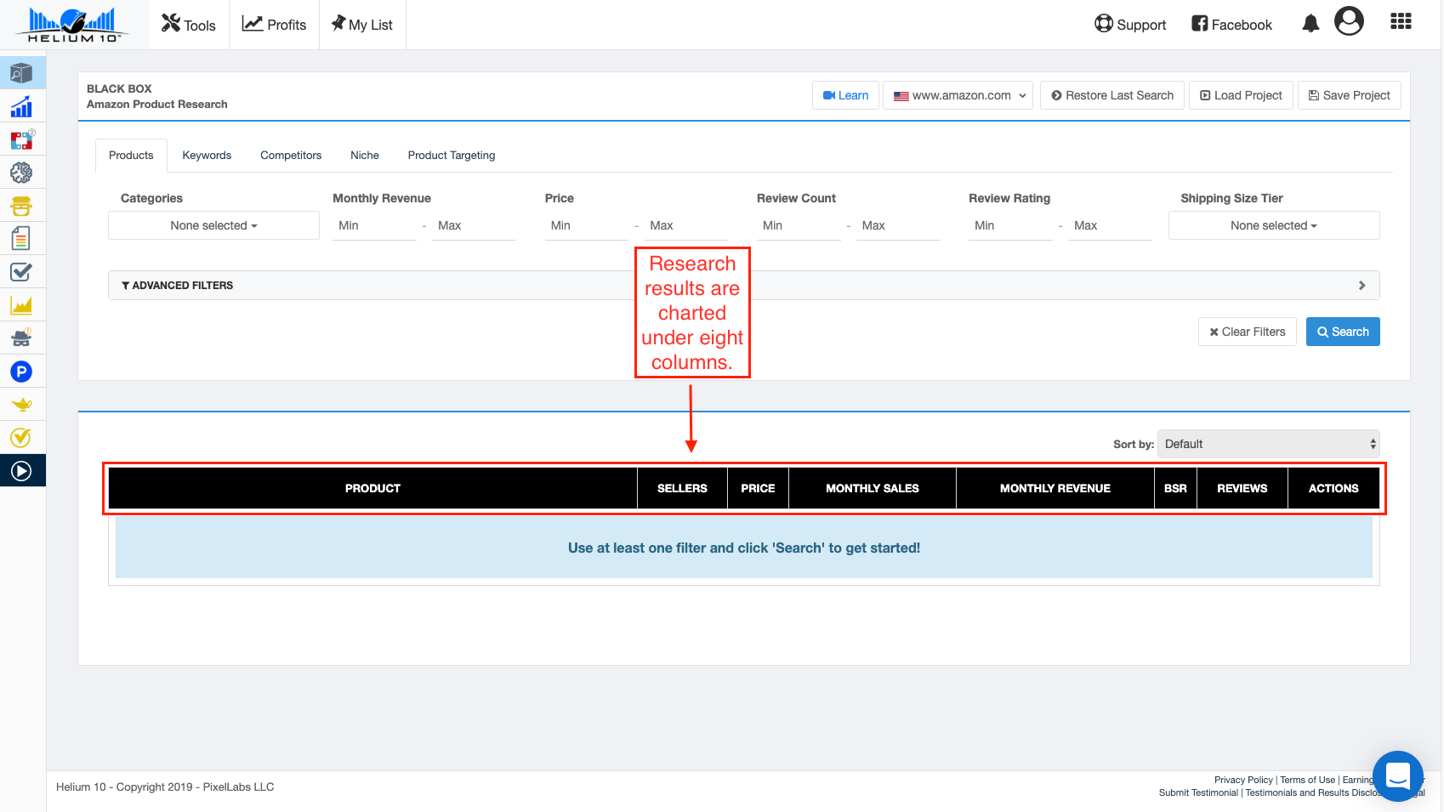Screen dimensions: 1444x812
Task: Switch to the Competitors tab
Action: [291, 156]
